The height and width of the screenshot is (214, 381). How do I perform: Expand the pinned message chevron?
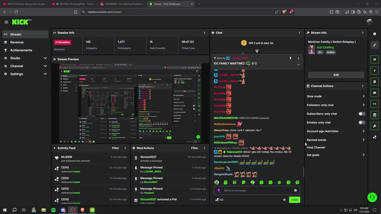pyautogui.click(x=298, y=64)
